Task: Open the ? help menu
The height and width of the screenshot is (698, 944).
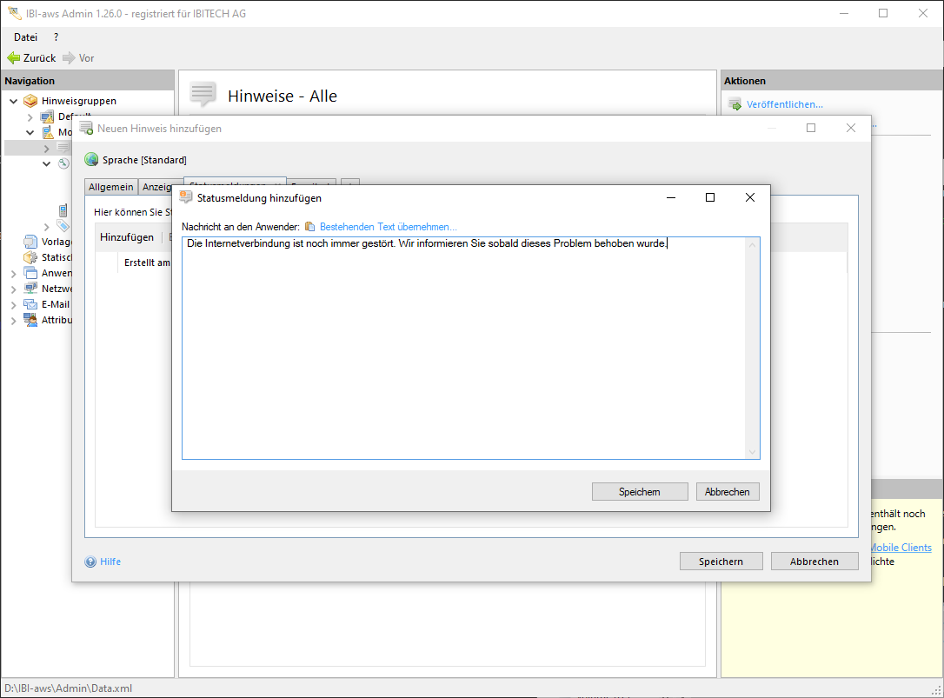Action: (x=57, y=37)
